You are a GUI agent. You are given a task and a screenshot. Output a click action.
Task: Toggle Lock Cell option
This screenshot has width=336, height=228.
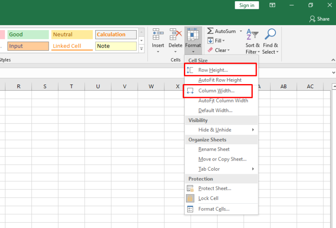[x=221, y=198]
